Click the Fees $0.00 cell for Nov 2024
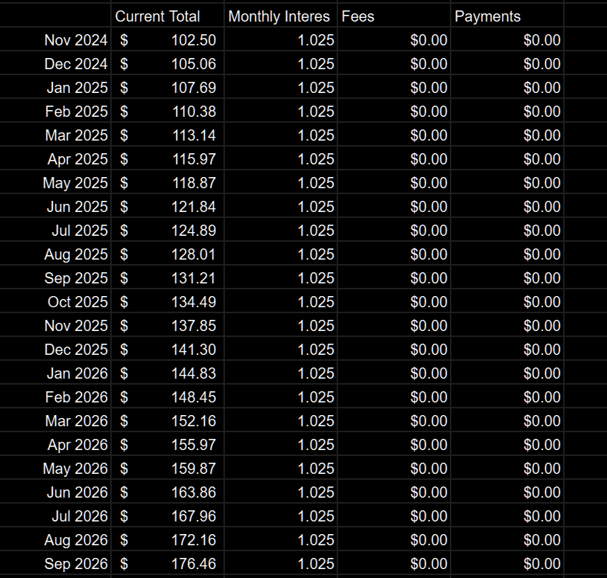This screenshot has width=607, height=578. click(x=394, y=40)
